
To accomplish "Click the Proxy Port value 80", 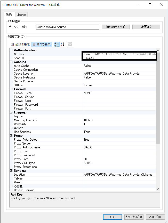I will click(85, 159).
